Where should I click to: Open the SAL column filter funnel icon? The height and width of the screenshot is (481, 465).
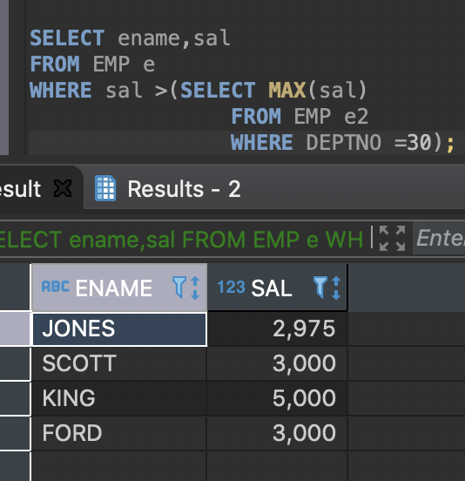320,288
